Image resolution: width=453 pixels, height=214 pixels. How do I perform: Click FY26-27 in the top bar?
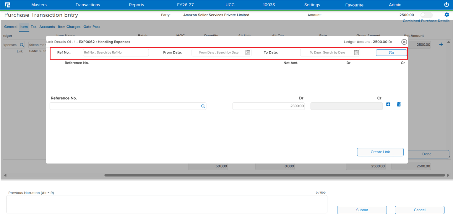[185, 5]
